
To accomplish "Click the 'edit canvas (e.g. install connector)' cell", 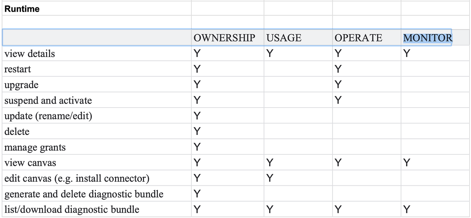I will pyautogui.click(x=97, y=178).
